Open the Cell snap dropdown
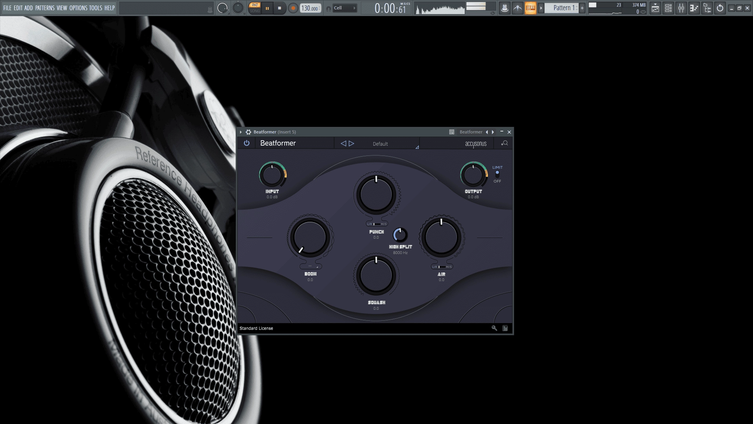The image size is (753, 424). click(345, 8)
